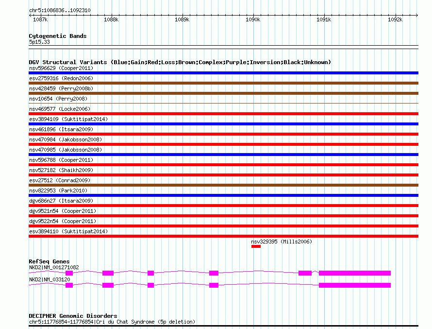Select the nsv822953 (Park2010) variant label

[x=59, y=190]
